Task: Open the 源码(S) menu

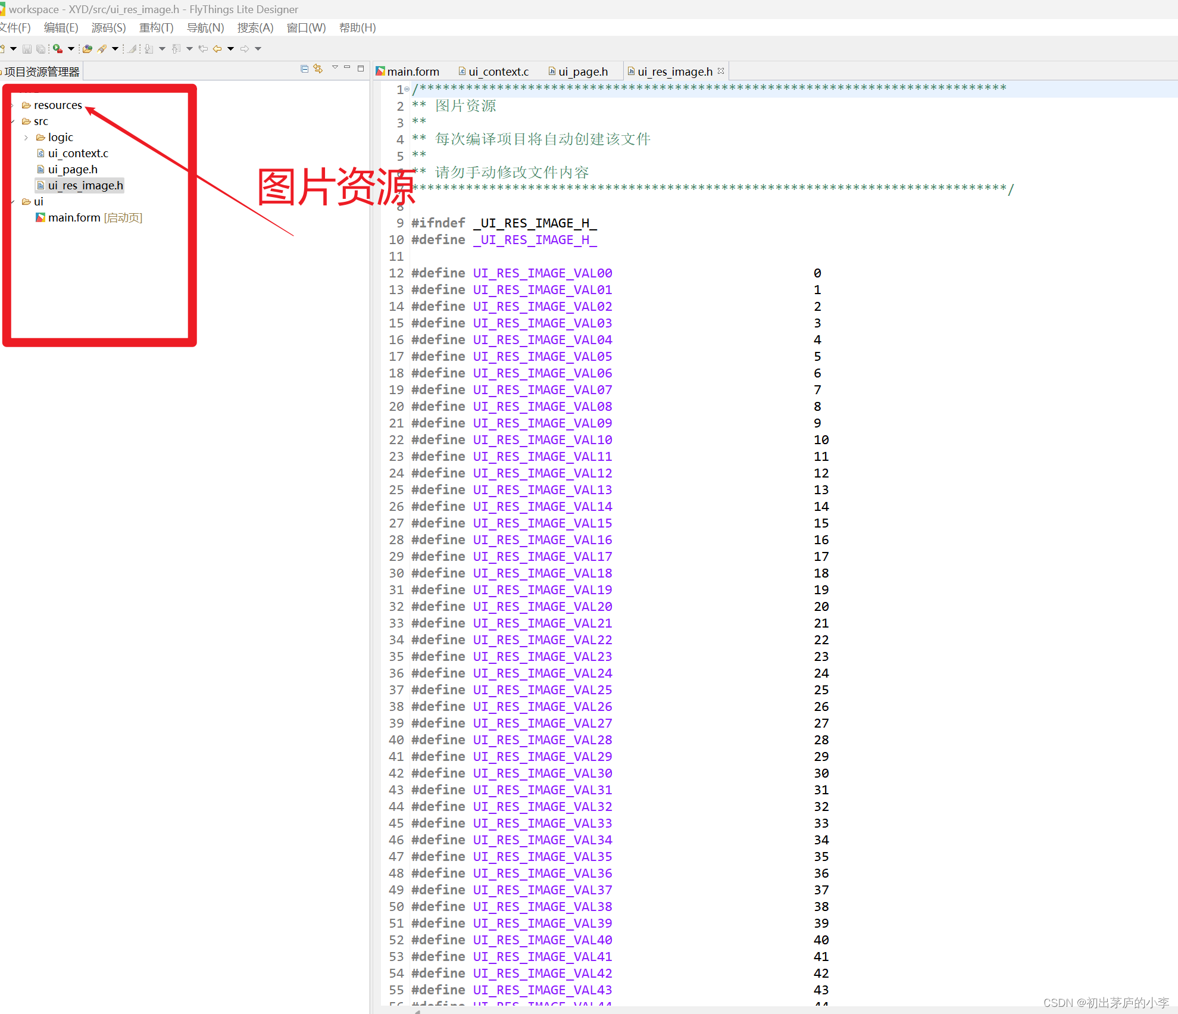Action: click(x=108, y=27)
